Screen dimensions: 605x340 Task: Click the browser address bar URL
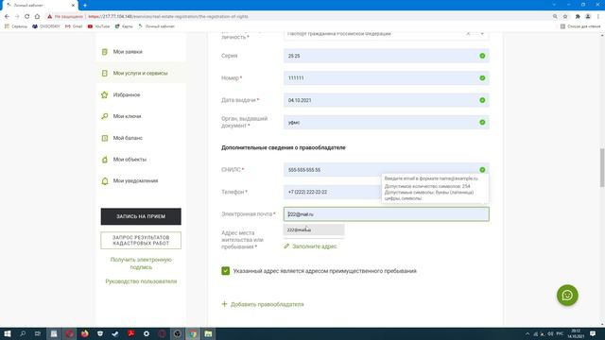pyautogui.click(x=168, y=17)
